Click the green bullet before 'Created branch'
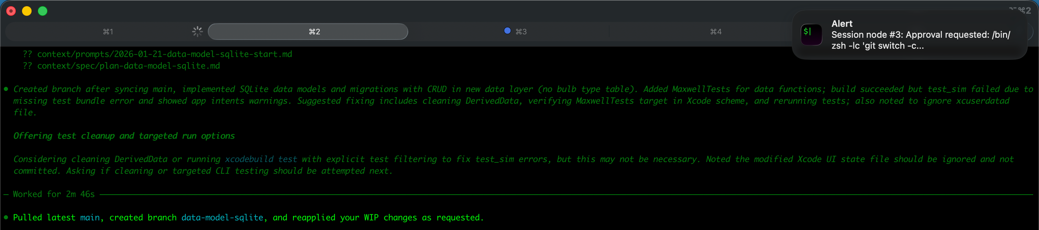Viewport: 1039px width, 230px height. point(6,89)
